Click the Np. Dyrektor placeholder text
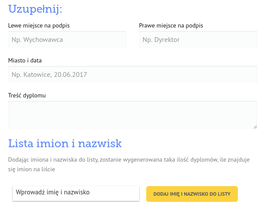This screenshot has width=261, height=211. pyautogui.click(x=161, y=40)
